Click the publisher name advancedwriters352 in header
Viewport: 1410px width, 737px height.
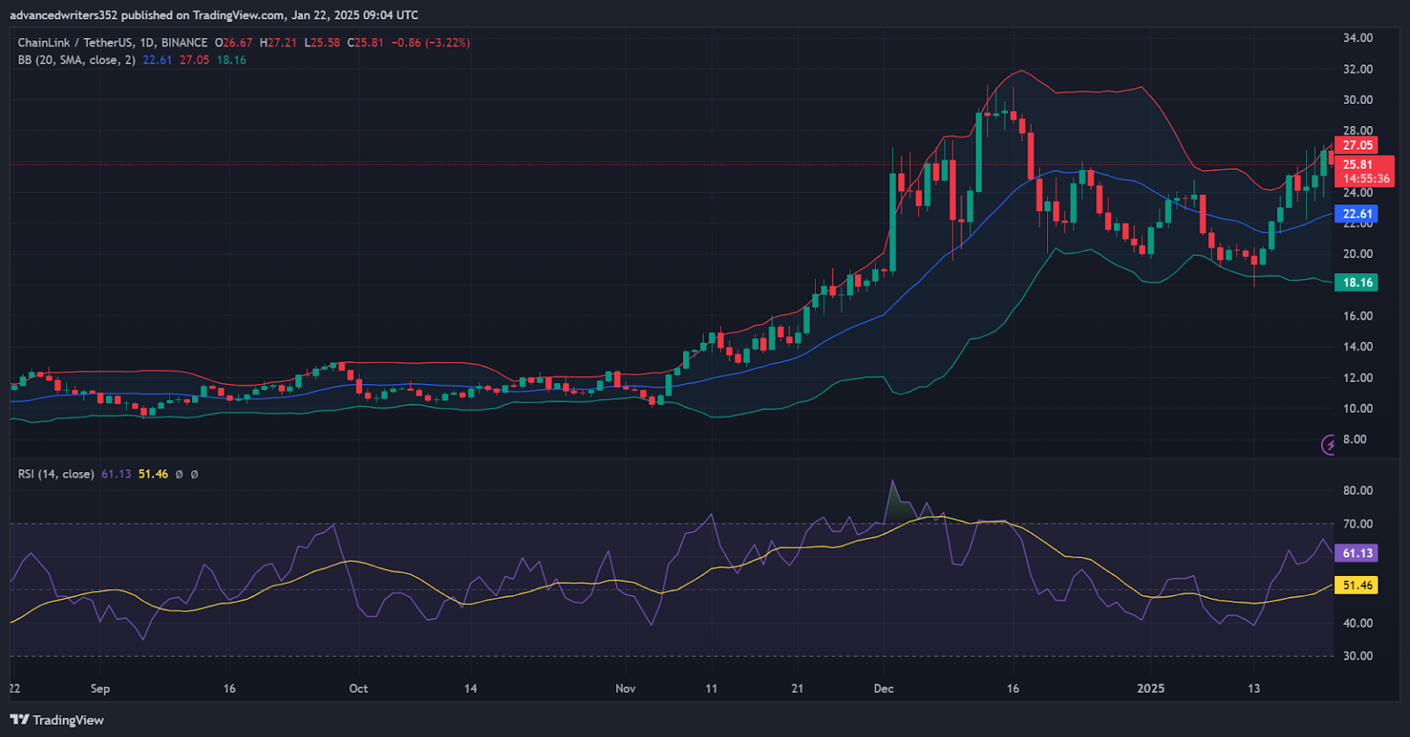(x=63, y=15)
